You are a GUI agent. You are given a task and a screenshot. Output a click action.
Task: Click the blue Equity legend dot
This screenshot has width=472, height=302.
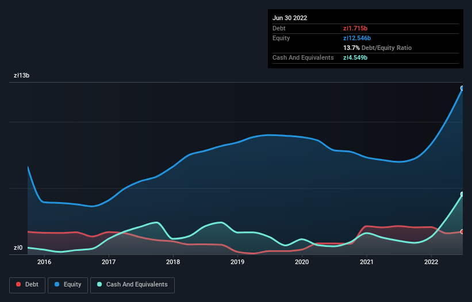pyautogui.click(x=57, y=284)
